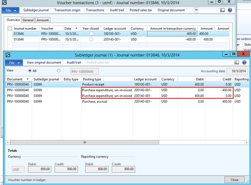Click left arrow of horizontal scrollbar
Viewport: 251px width, 185px height.
click(x=8, y=142)
